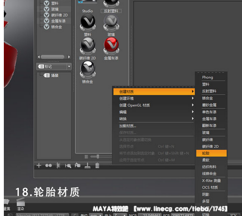Viewport: 242px width, 216px height.
Task: Click the V icon beside 金属车漆 in the tree
Action: [x=47, y=21]
